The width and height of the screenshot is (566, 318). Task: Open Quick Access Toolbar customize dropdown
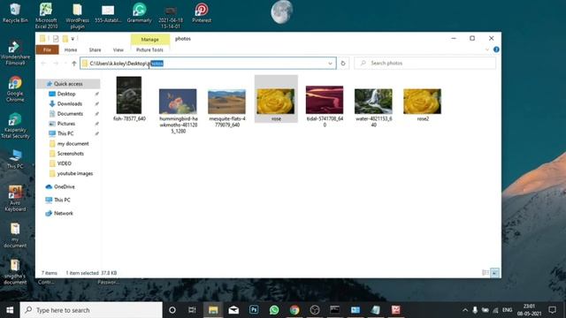click(73, 39)
